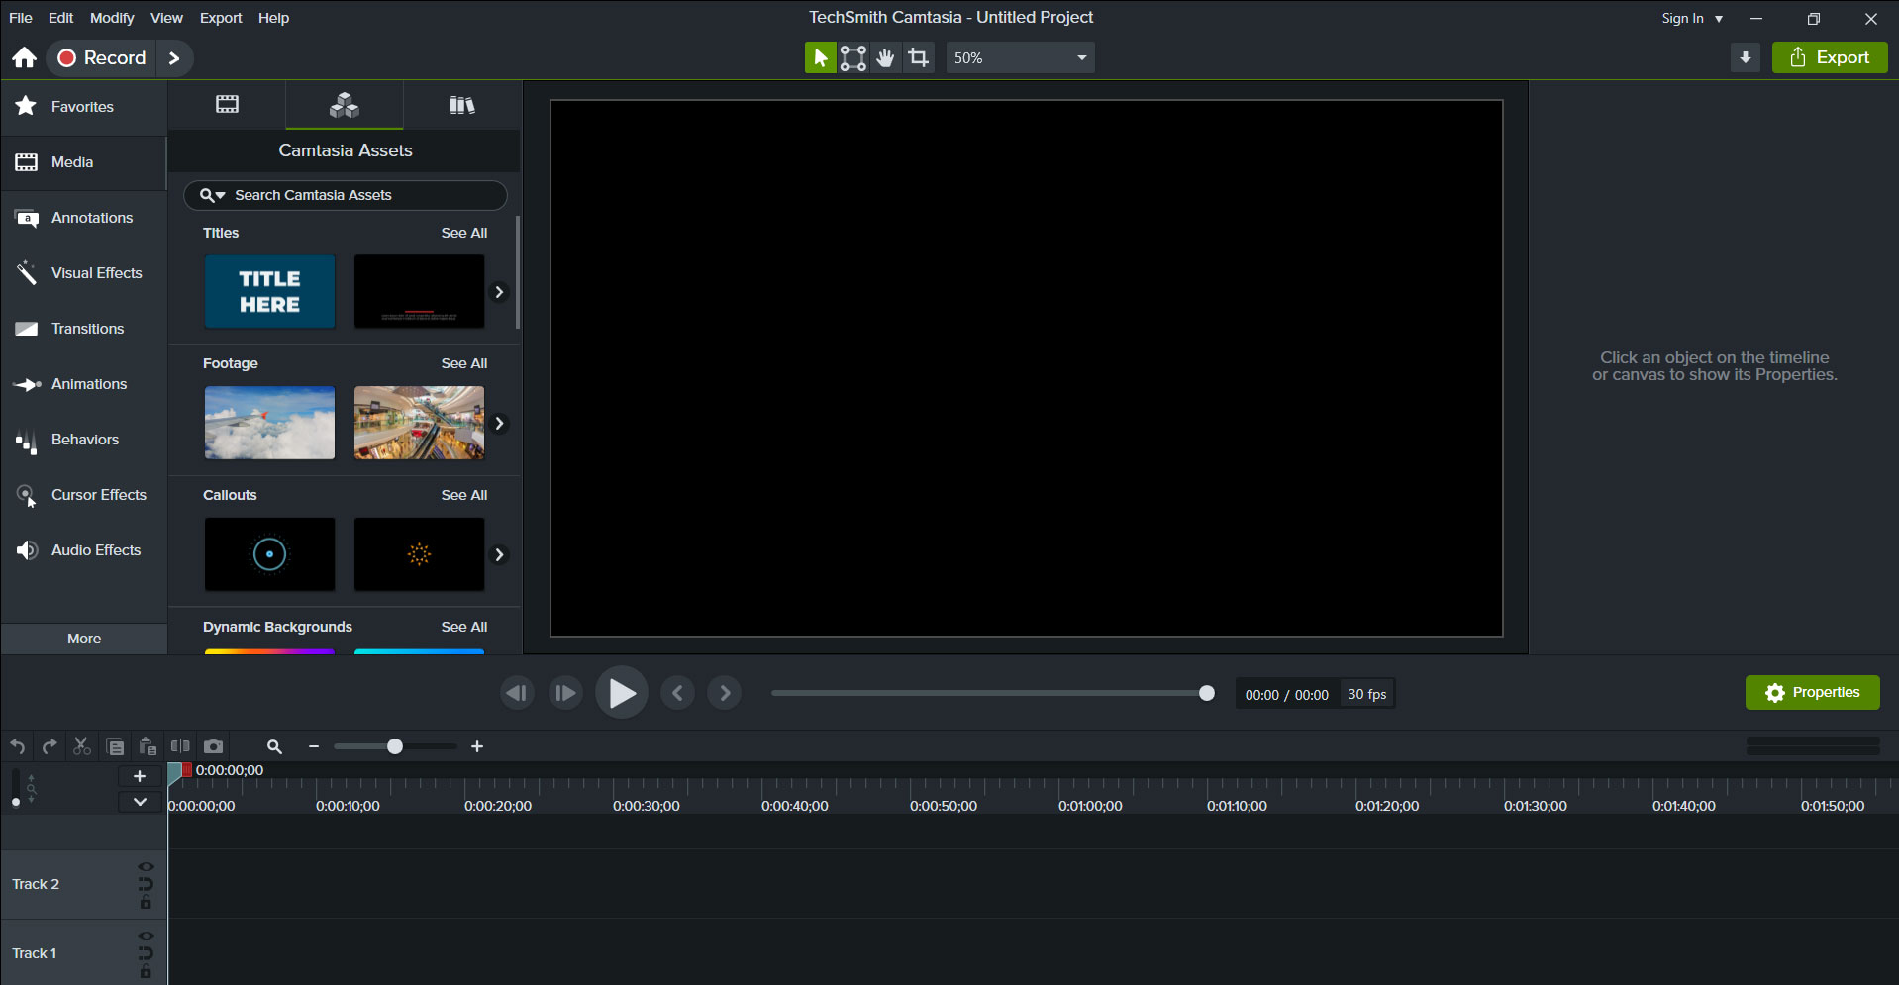Image resolution: width=1899 pixels, height=985 pixels.
Task: Open the Edit menu
Action: tap(60, 18)
